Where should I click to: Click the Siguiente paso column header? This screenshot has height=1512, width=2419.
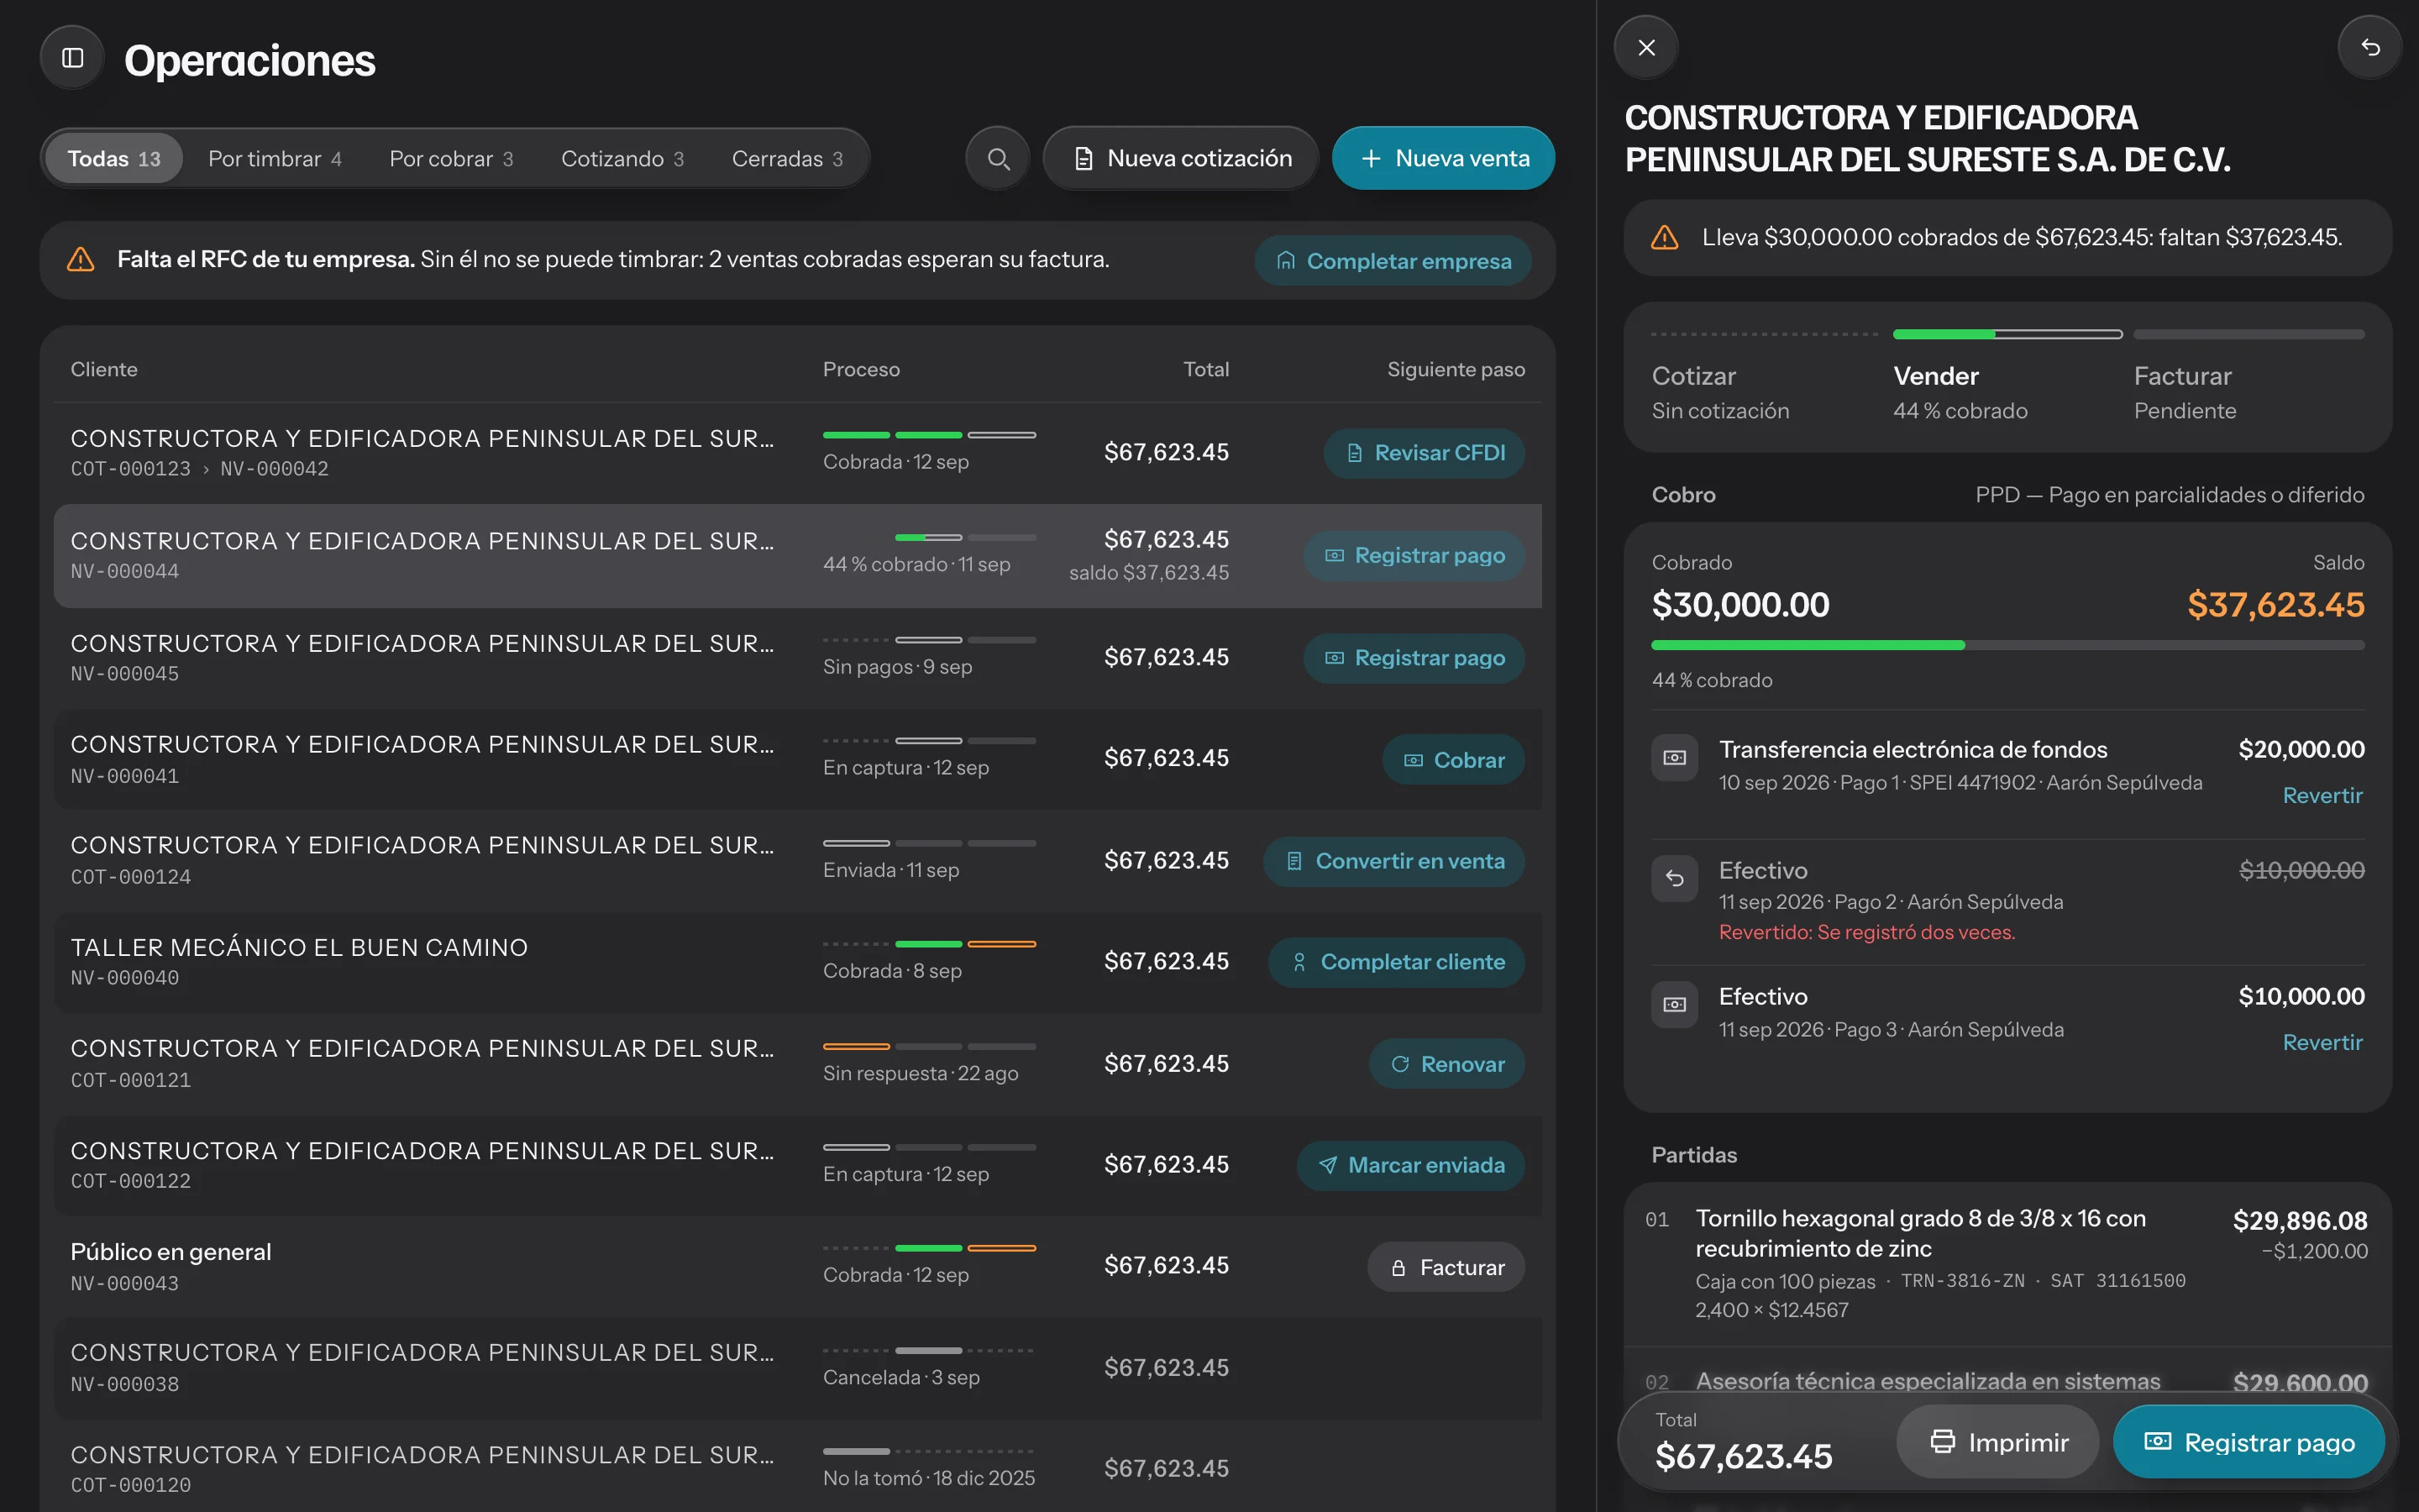coord(1456,370)
